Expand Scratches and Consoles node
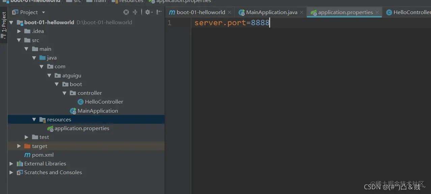Screen dimensions: 431x194 [x=11, y=172]
